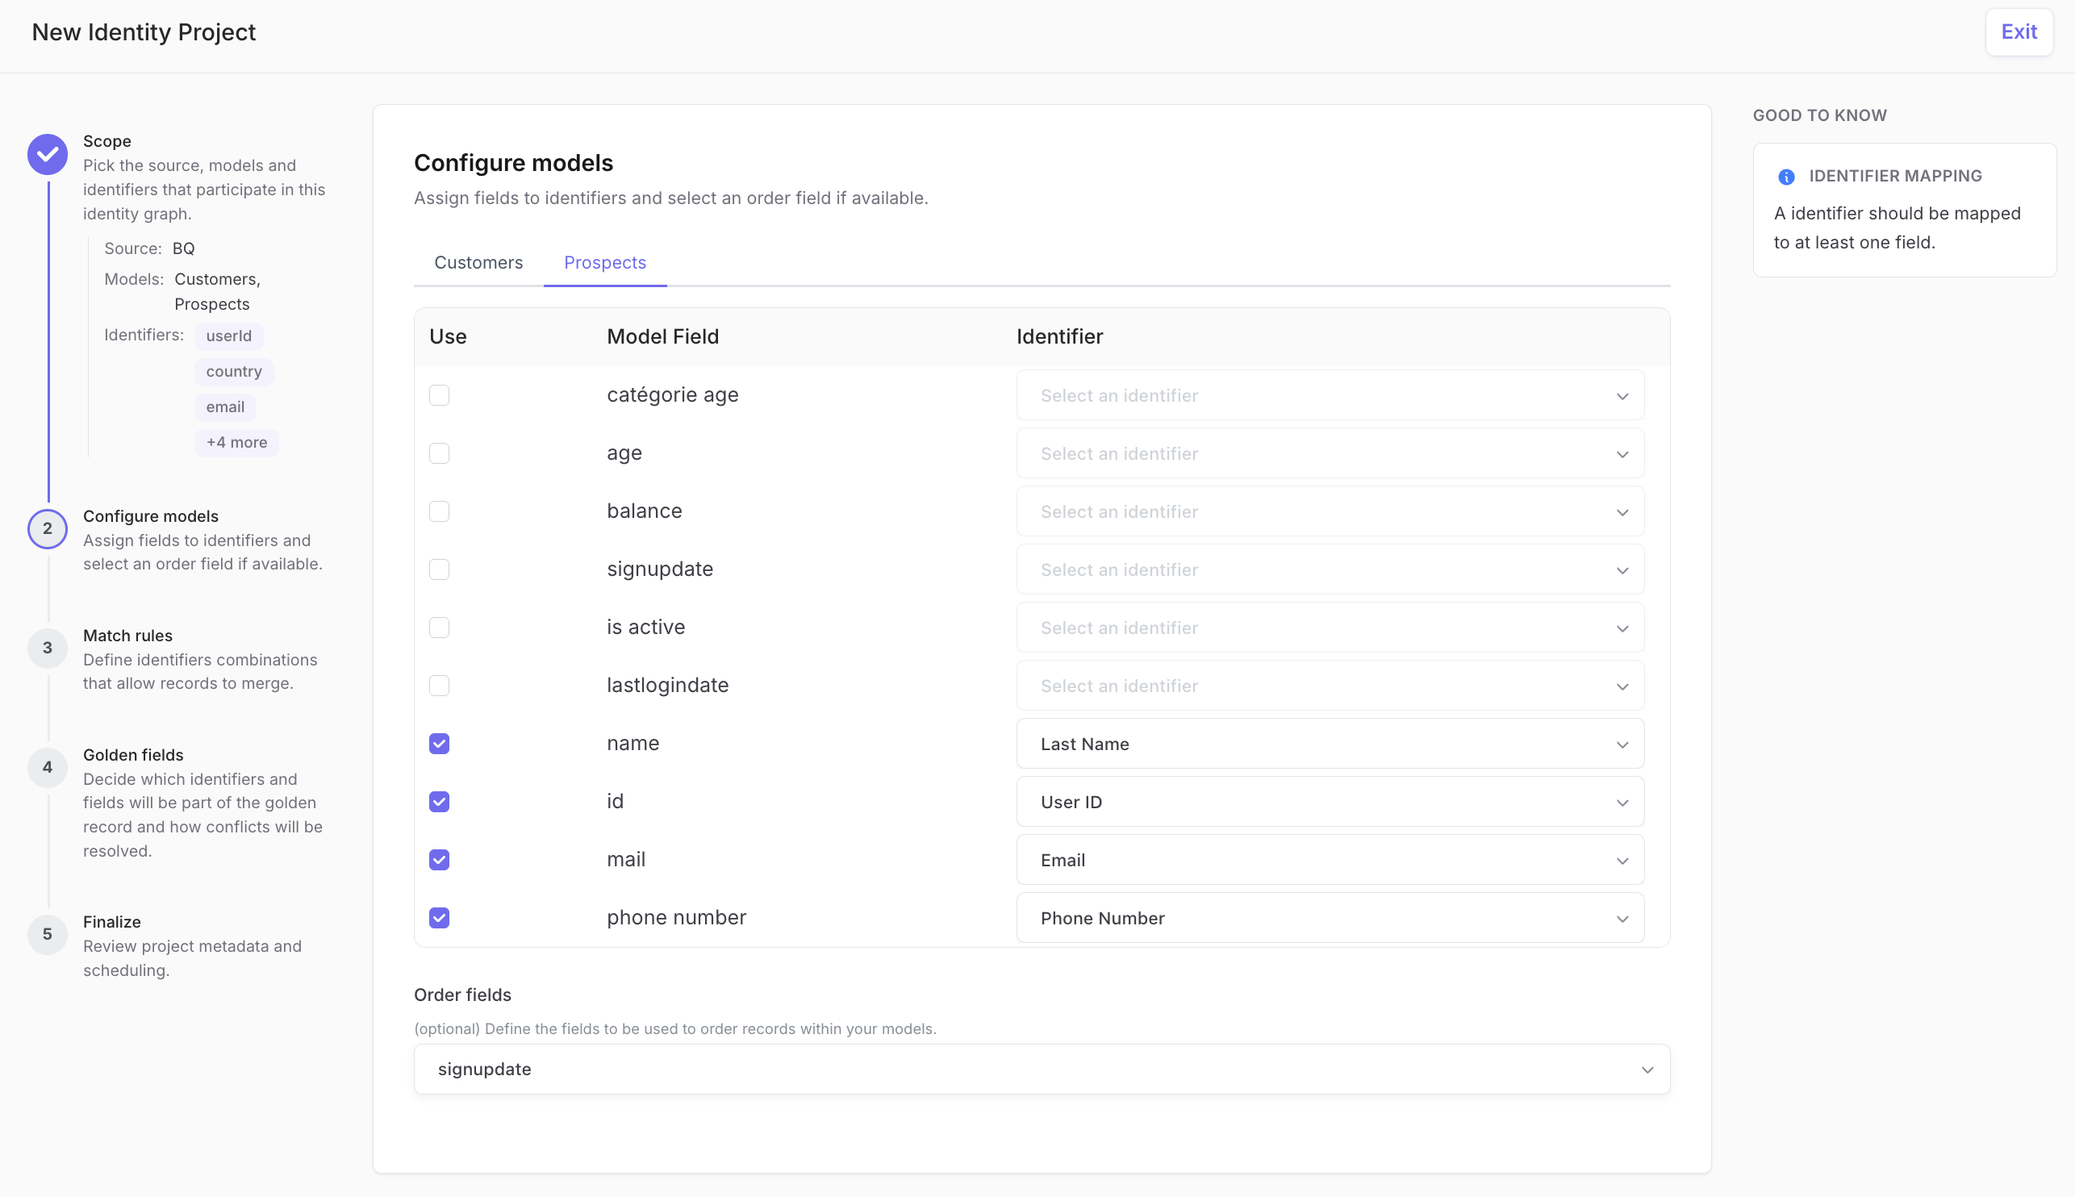Click the Model Field column header
Image resolution: width=2075 pixels, height=1197 pixels.
(662, 337)
